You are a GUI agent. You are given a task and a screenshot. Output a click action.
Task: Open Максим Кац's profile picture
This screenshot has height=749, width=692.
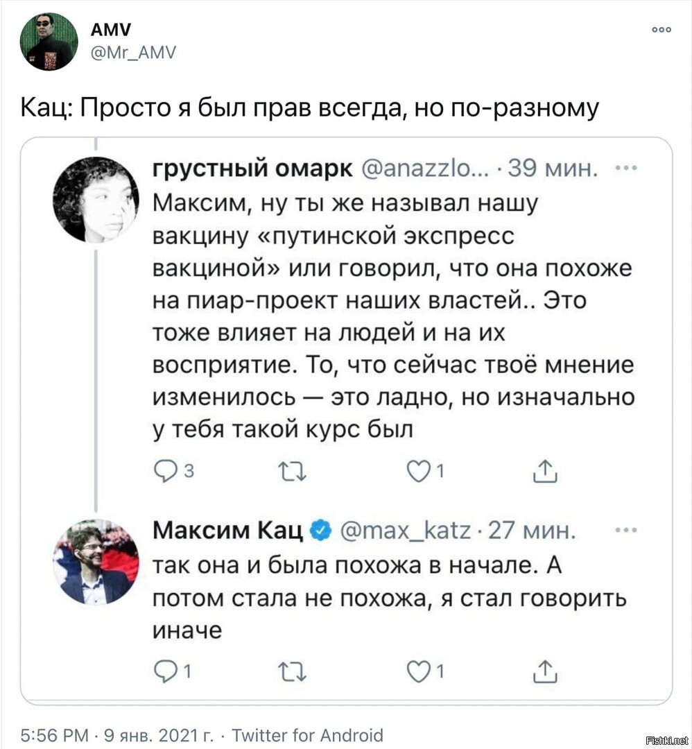tap(96, 561)
